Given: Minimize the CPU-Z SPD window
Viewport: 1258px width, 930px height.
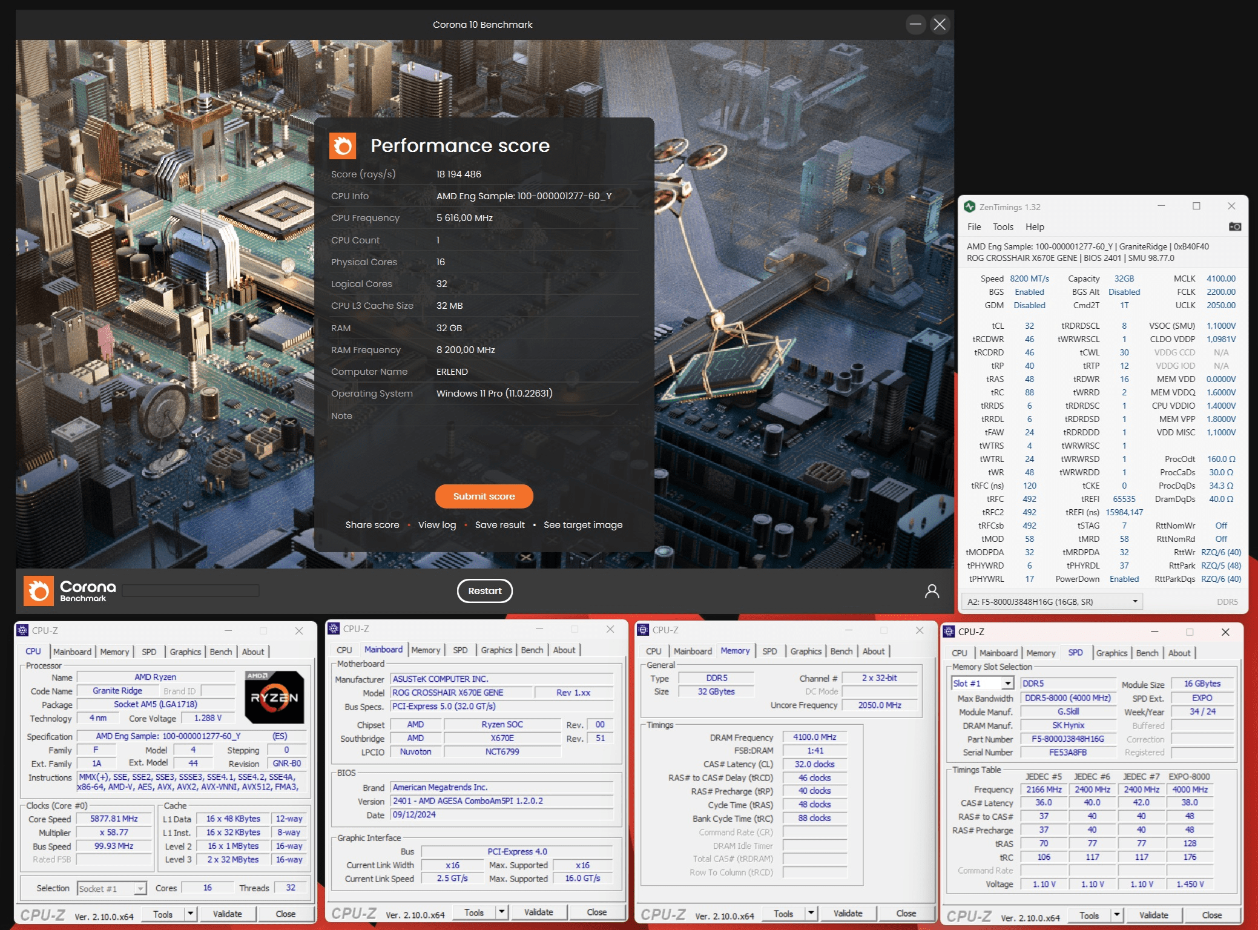Looking at the screenshot, I should click(x=1154, y=632).
